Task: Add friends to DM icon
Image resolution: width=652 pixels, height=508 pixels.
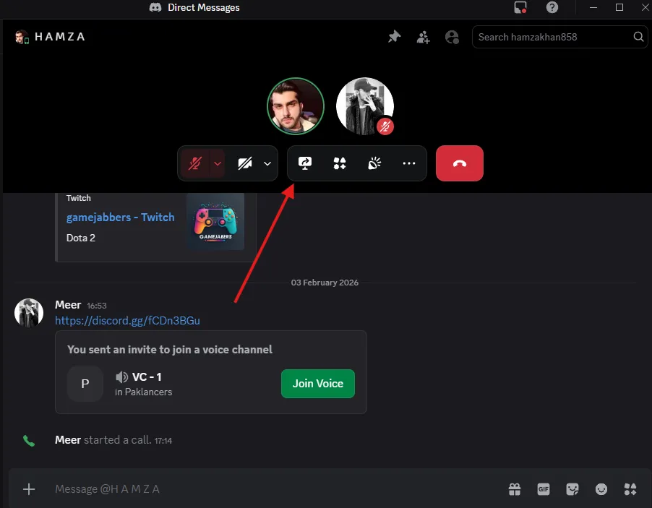Action: 423,37
